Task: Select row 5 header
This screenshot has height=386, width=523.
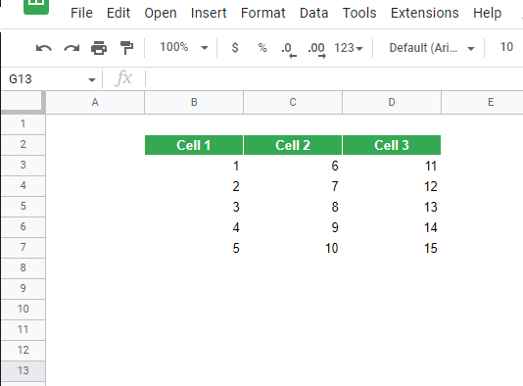Action: 23,206
